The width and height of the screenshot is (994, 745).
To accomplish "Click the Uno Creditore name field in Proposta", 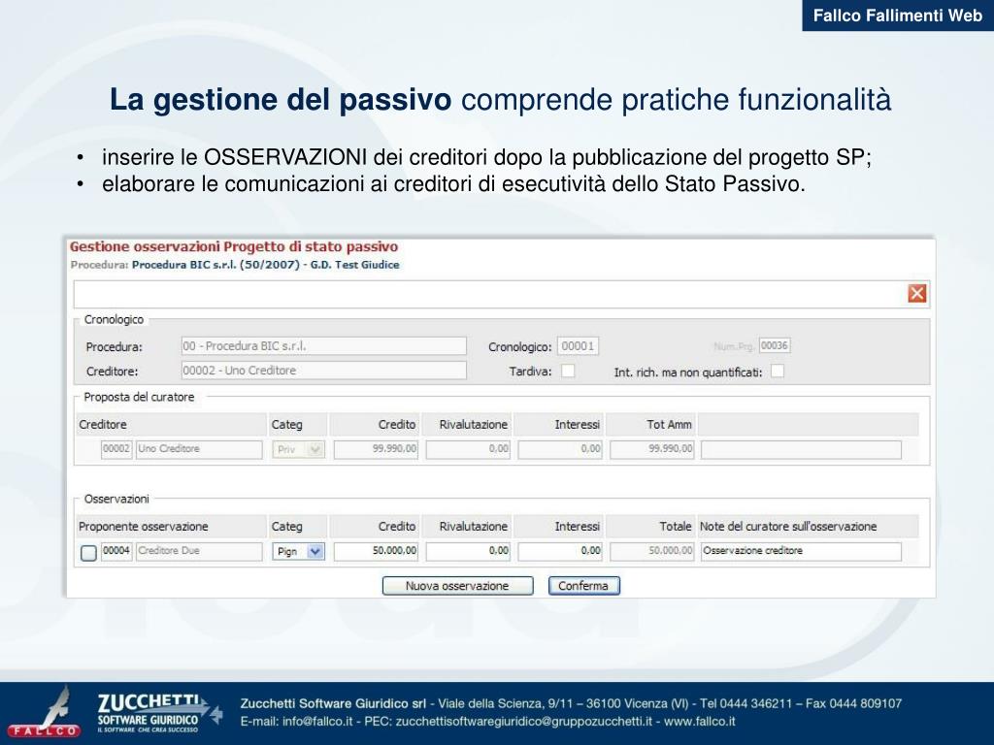I will click(x=199, y=449).
